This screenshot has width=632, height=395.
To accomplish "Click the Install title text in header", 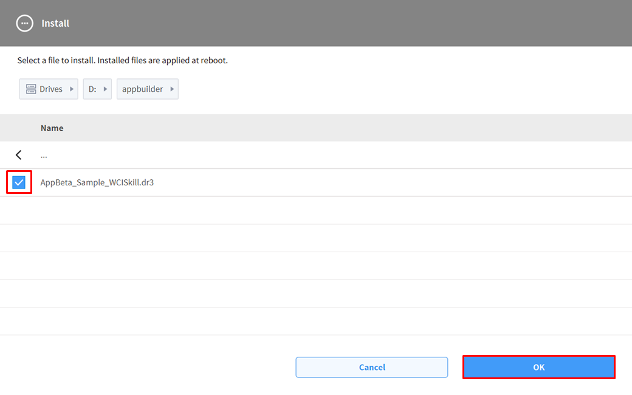I will click(x=55, y=23).
